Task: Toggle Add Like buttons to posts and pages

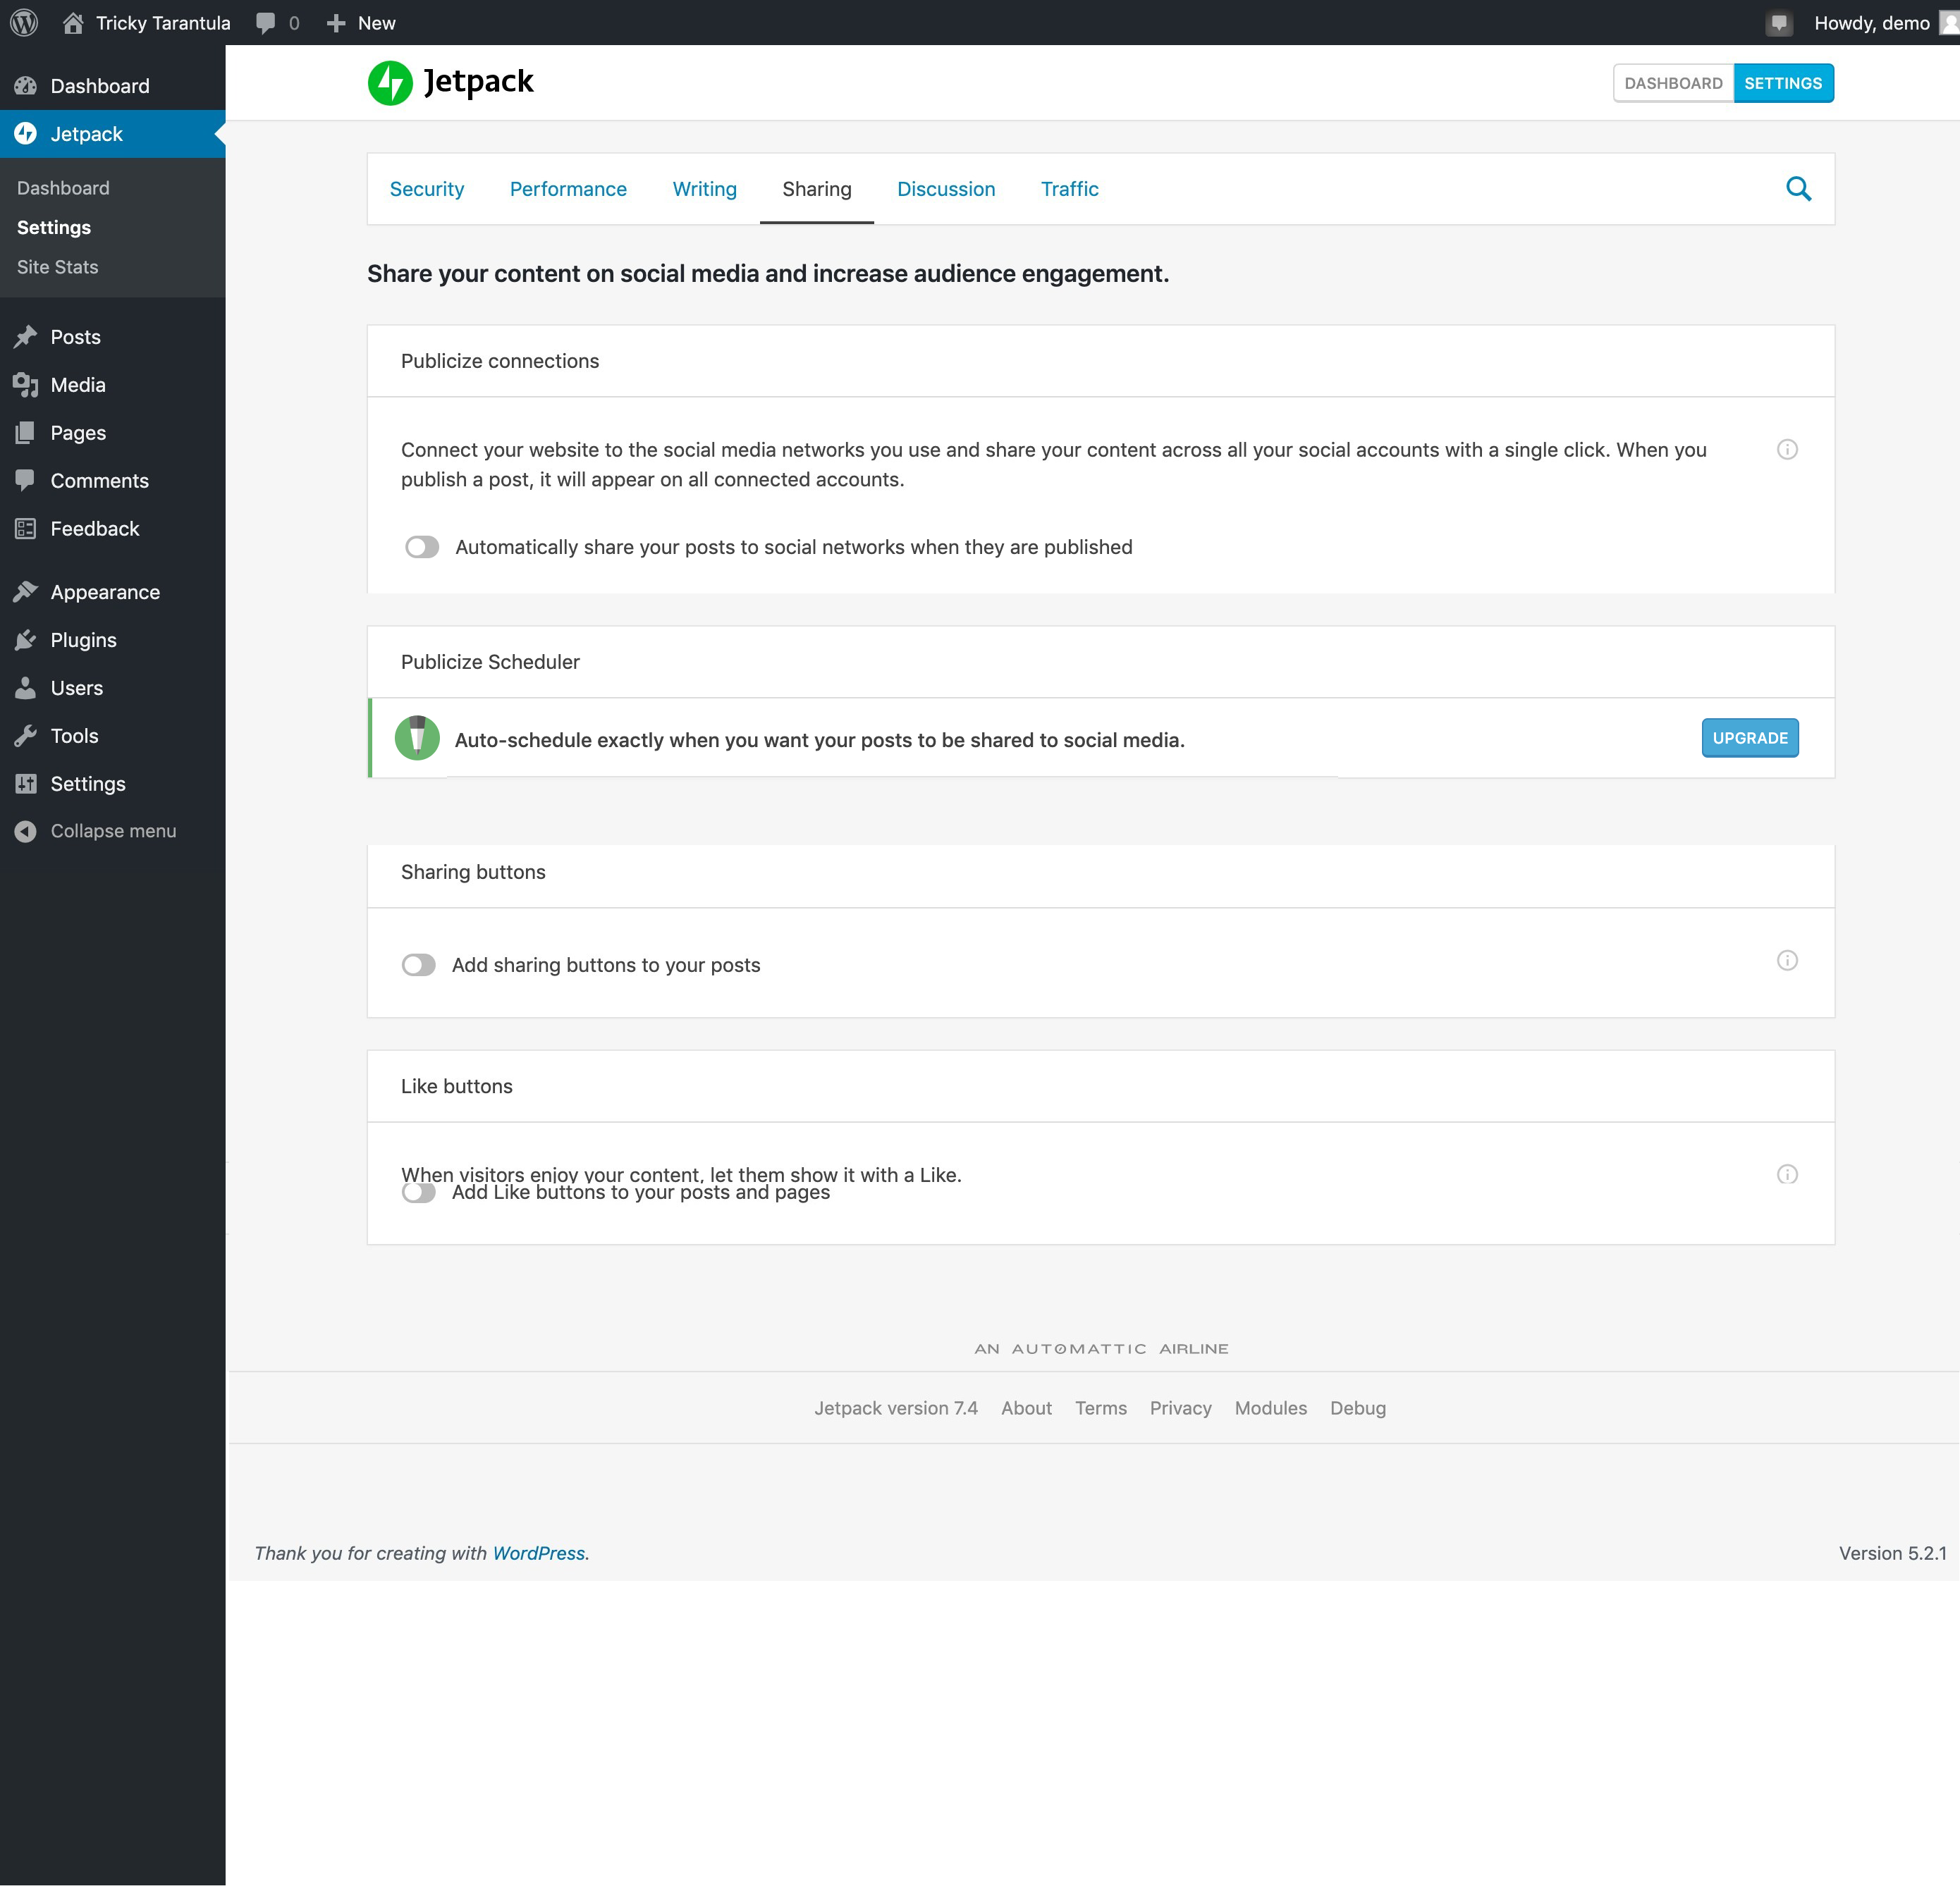Action: coord(419,1193)
